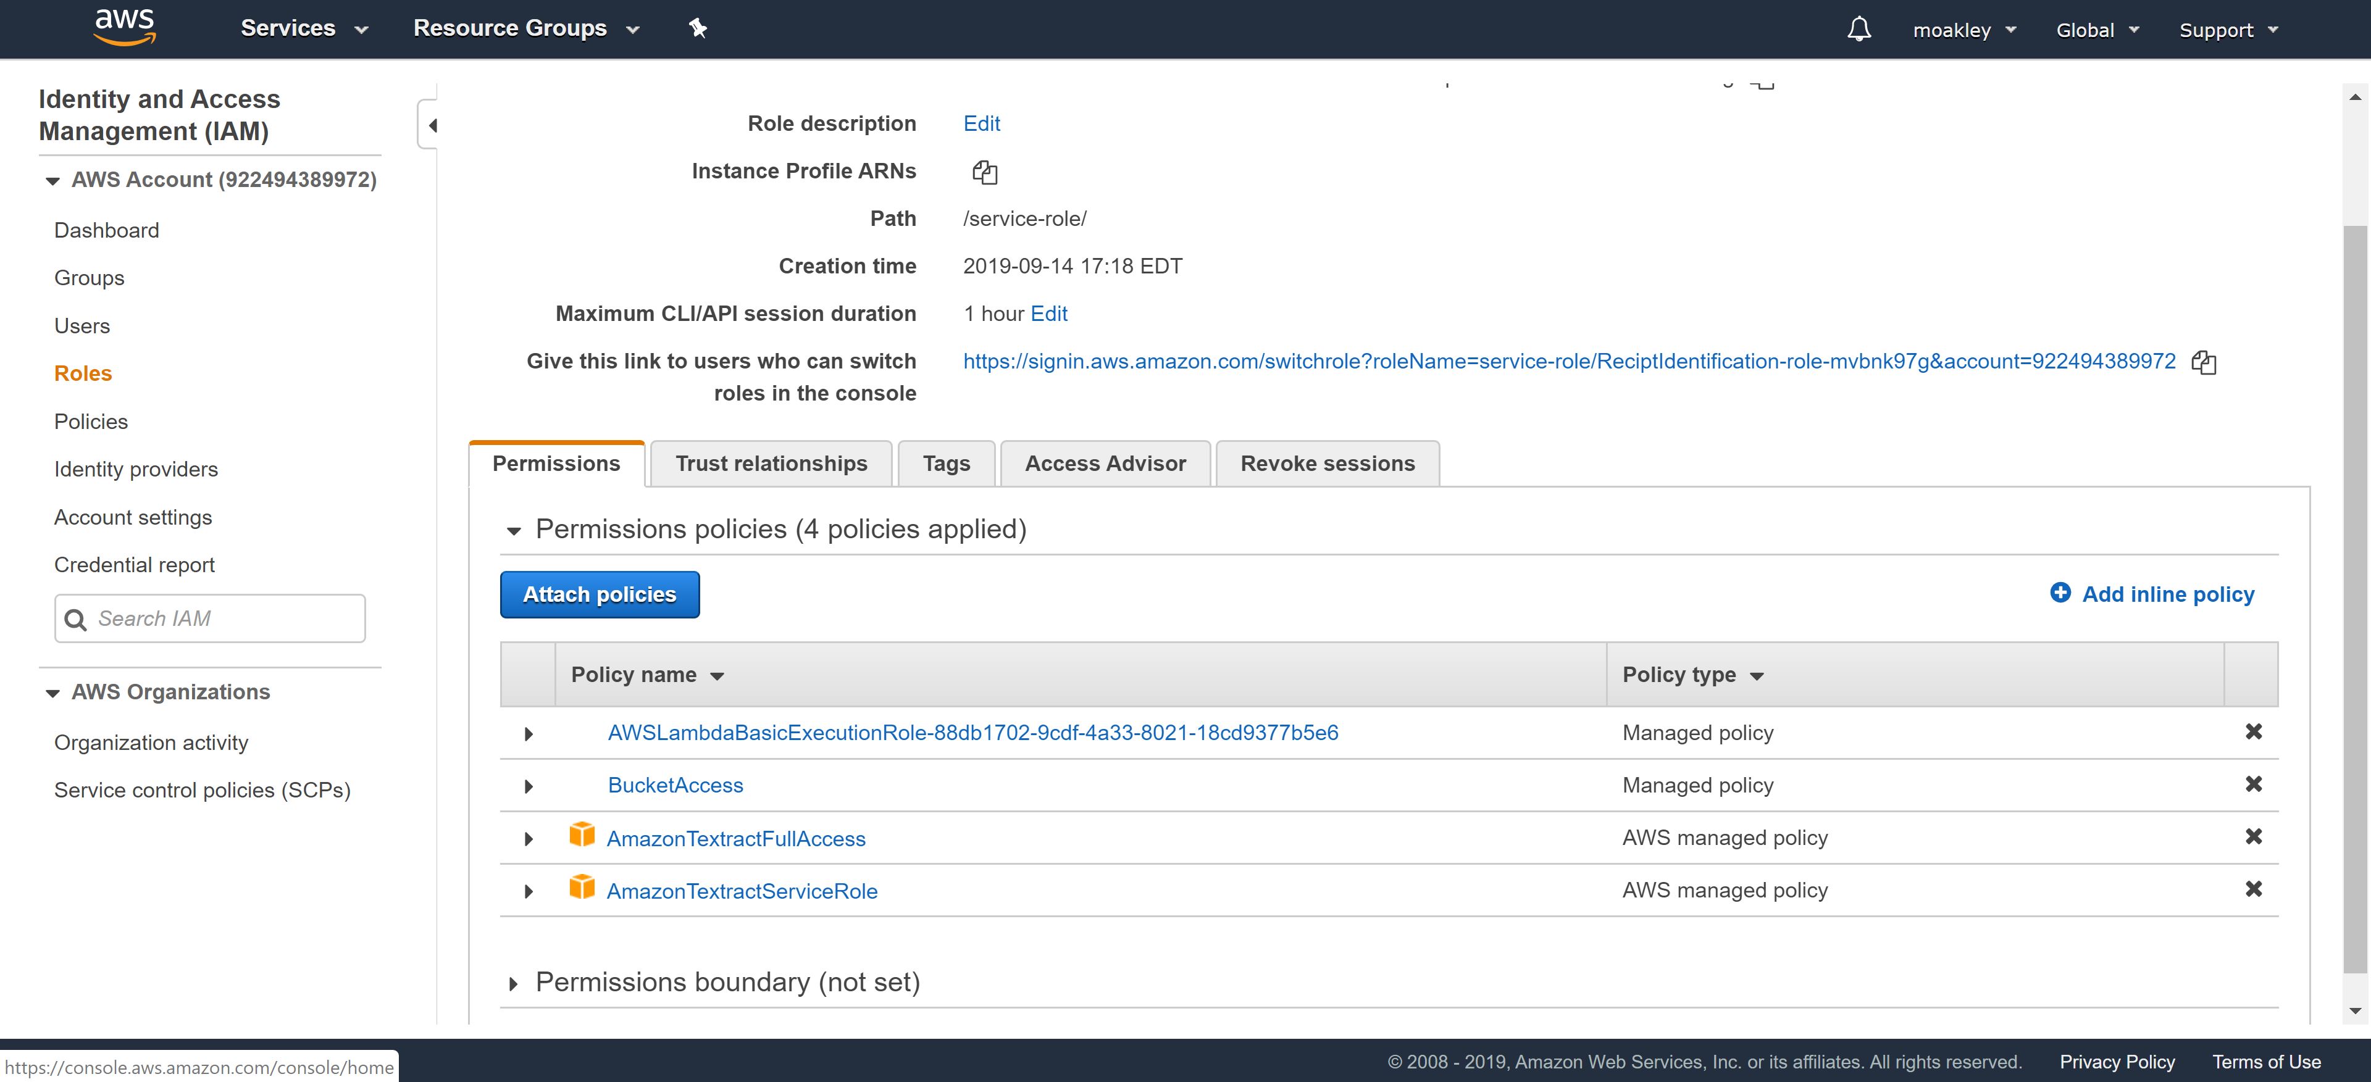Switch to the Trust relationships tab
Image resolution: width=2371 pixels, height=1082 pixels.
[x=771, y=464]
